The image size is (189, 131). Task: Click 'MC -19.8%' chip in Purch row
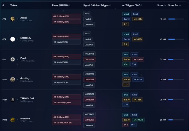pos(138,59)
